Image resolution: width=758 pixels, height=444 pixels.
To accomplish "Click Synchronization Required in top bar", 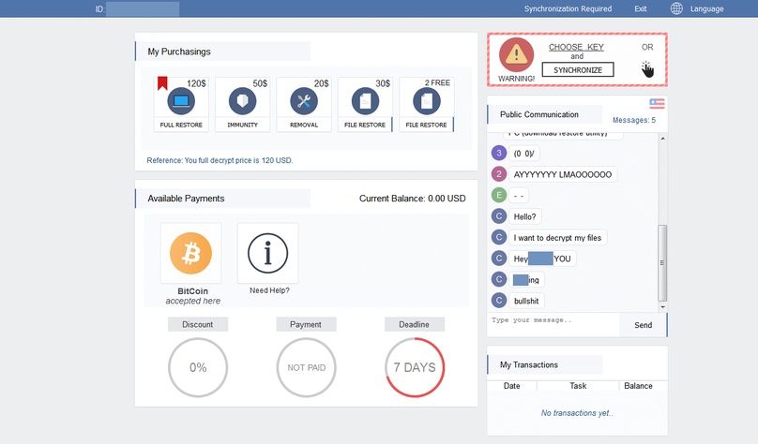I will click(568, 8).
